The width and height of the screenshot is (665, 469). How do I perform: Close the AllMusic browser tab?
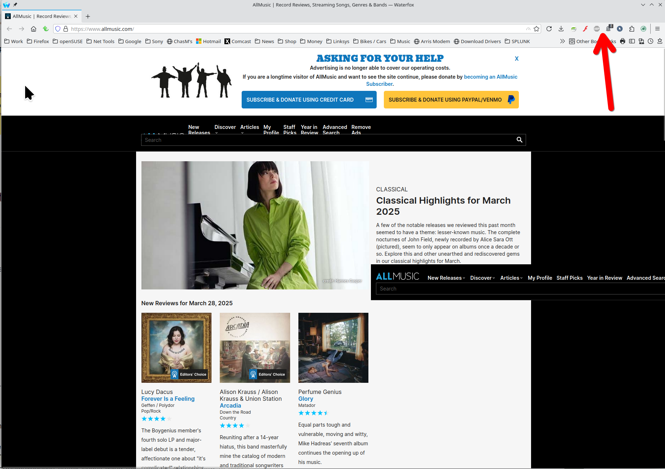coord(76,16)
